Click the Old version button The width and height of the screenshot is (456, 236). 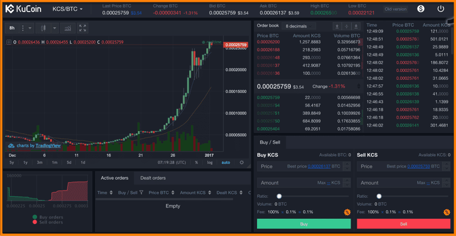click(x=396, y=9)
